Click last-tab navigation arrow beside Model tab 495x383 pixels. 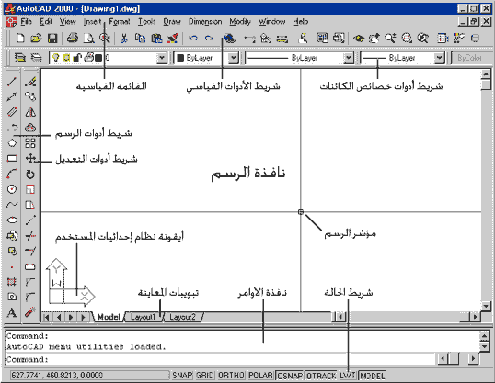pyautogui.click(x=84, y=317)
